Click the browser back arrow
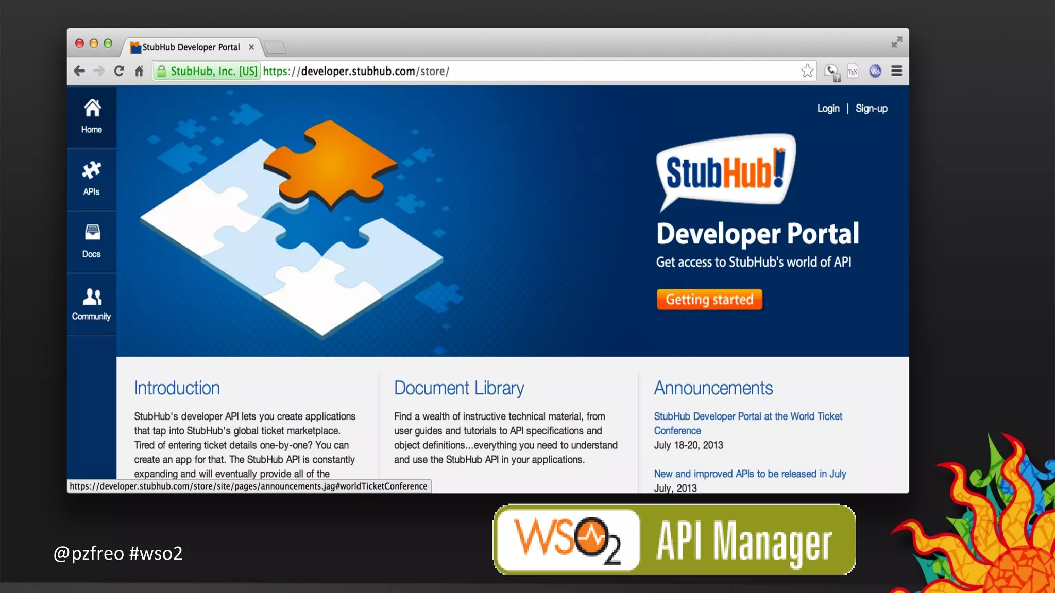Viewport: 1055px width, 593px height. pos(79,71)
